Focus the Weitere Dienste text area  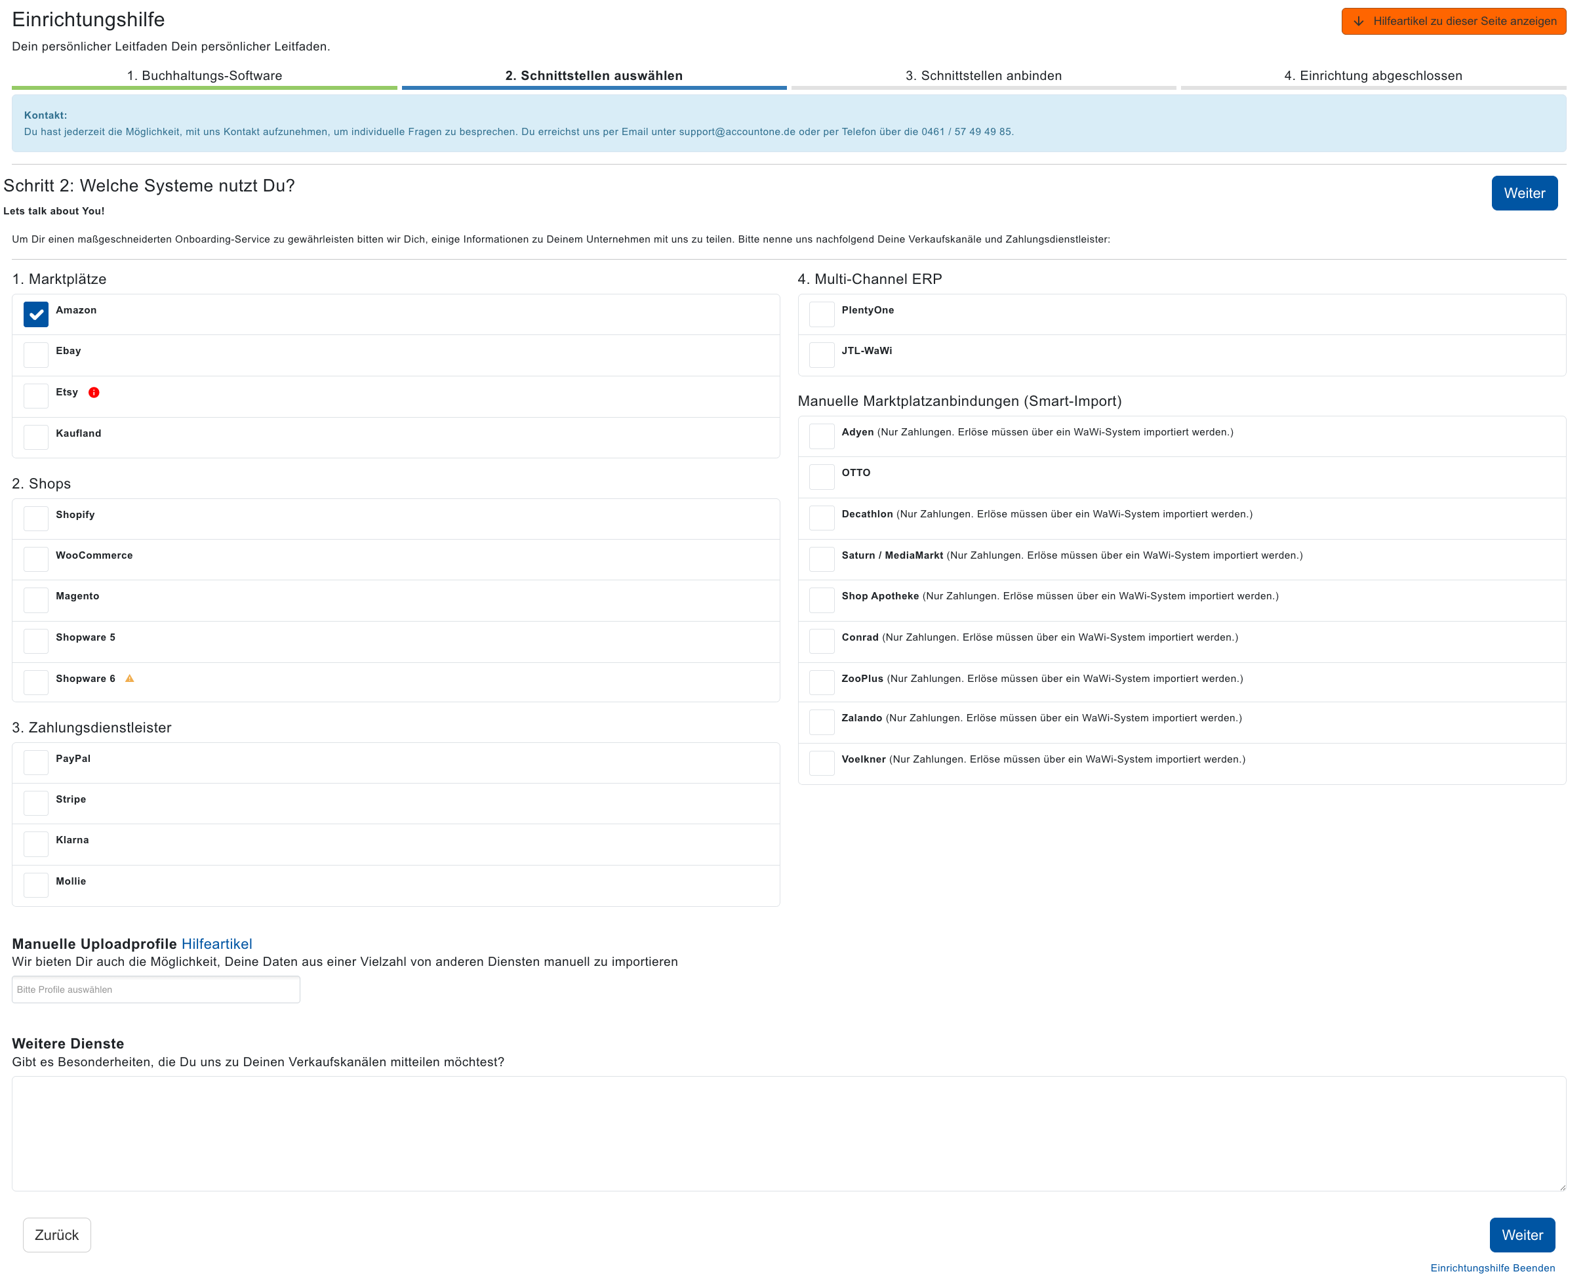(x=788, y=1134)
